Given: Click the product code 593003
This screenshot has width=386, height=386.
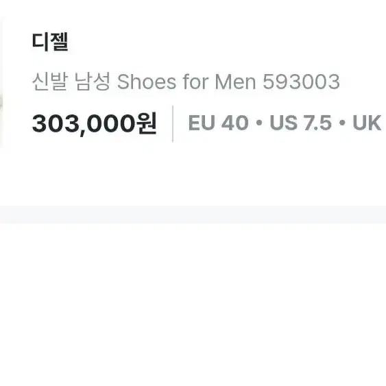Looking at the screenshot, I should tap(301, 82).
